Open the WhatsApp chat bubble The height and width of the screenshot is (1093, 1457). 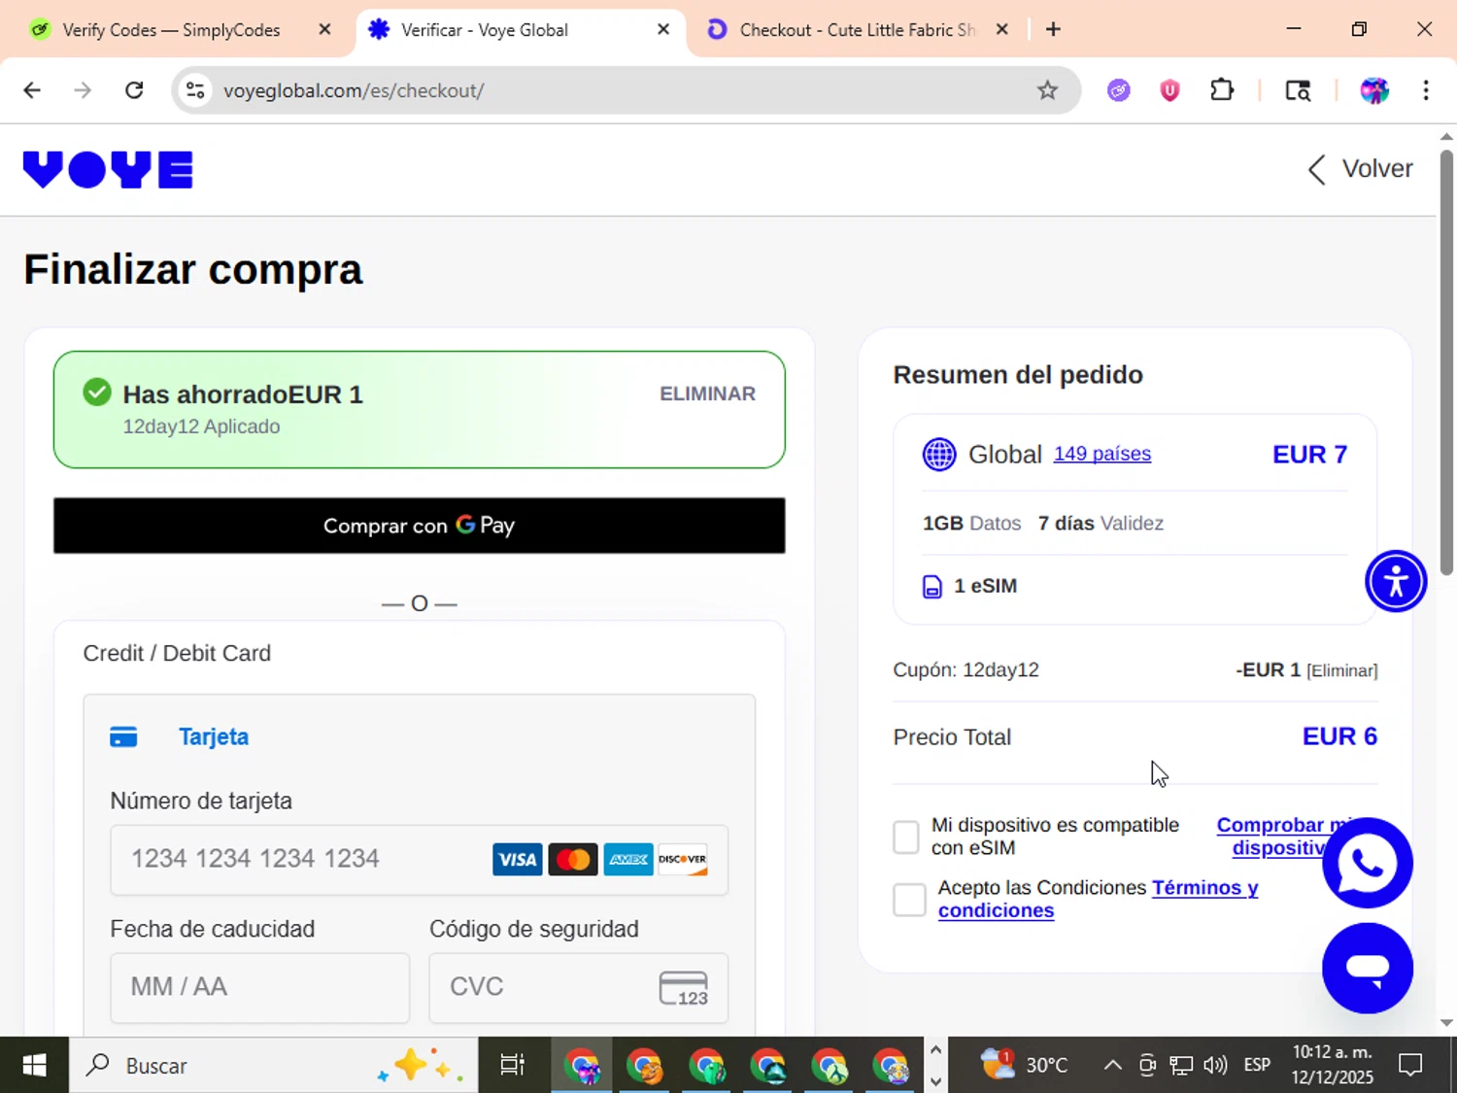point(1367,863)
